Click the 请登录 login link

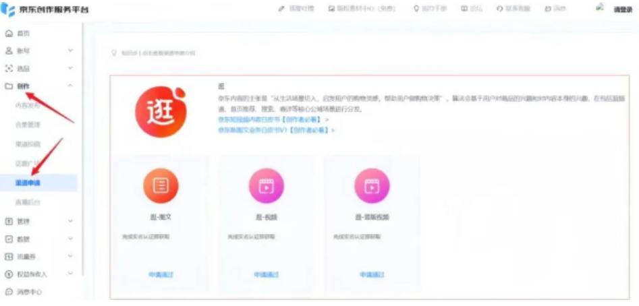[623, 9]
